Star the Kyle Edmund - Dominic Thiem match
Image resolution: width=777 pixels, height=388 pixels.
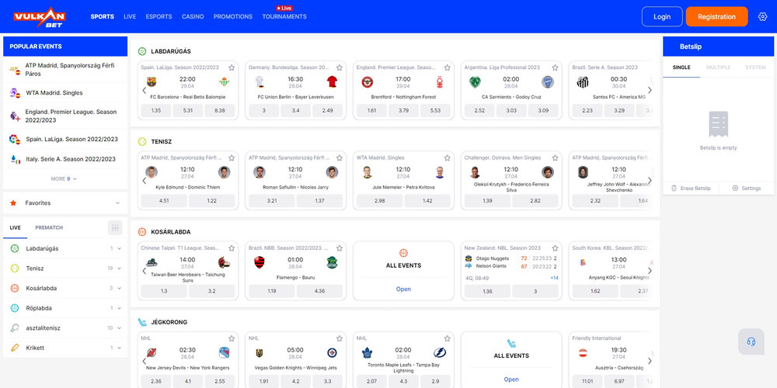pyautogui.click(x=232, y=158)
